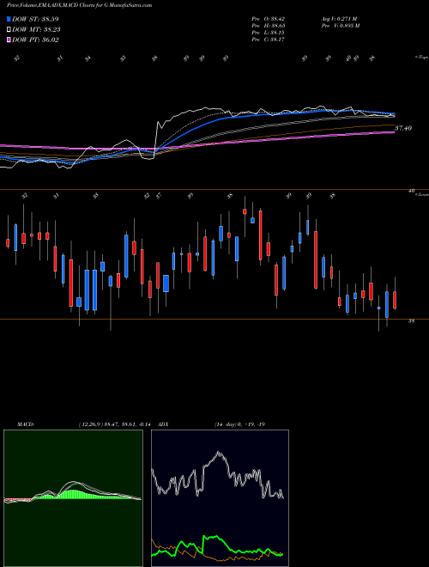Click the 'Avg V: 0.271 M' value
This screenshot has width=429, height=567.
[339, 18]
